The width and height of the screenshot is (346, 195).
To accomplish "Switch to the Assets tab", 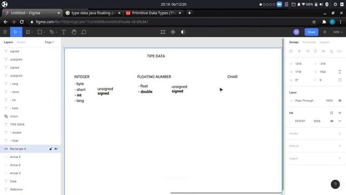I will (21, 42).
